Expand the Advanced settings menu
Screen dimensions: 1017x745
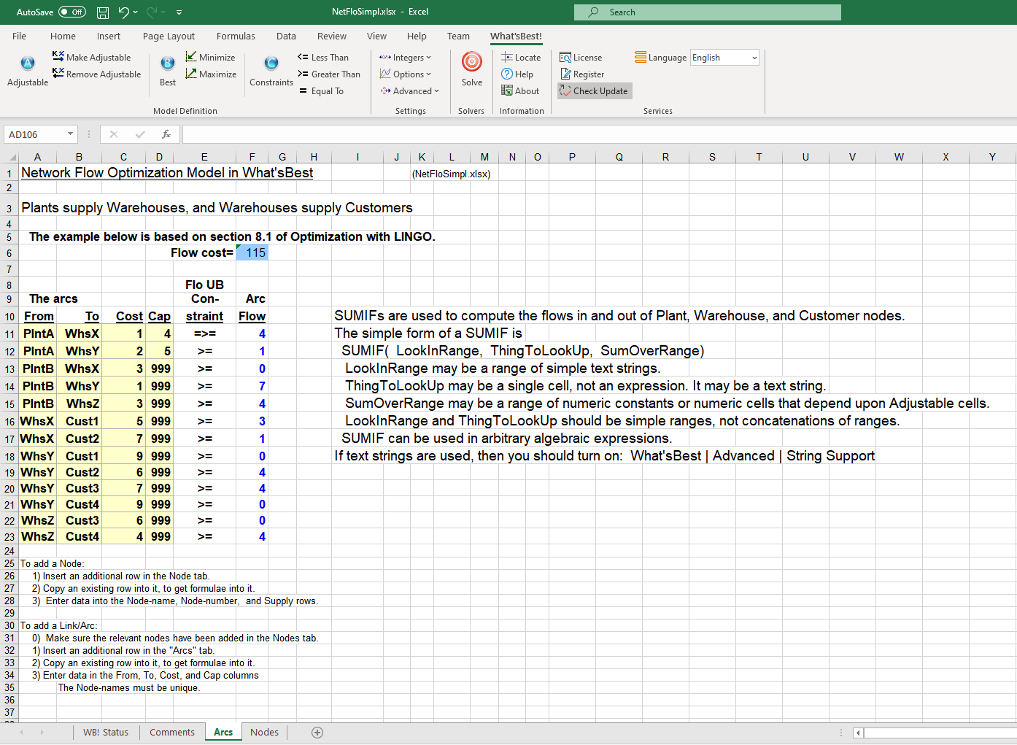pos(411,91)
